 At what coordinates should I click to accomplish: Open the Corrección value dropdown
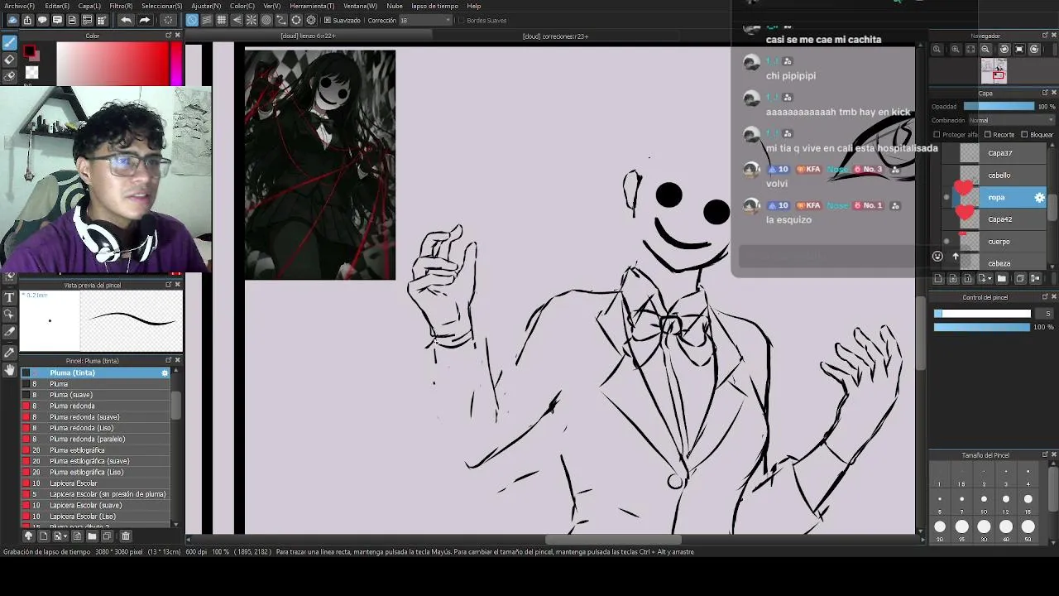(x=427, y=20)
